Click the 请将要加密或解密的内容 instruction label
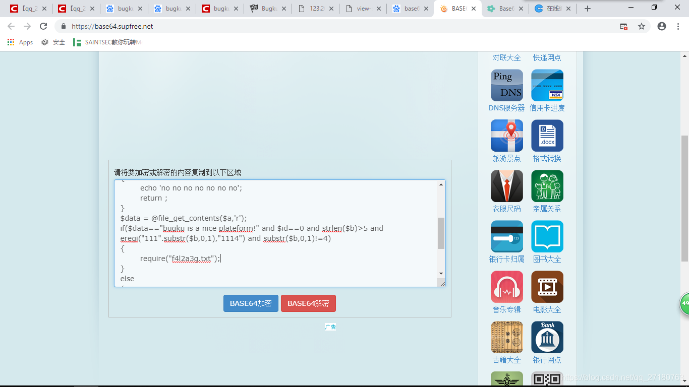 click(178, 172)
